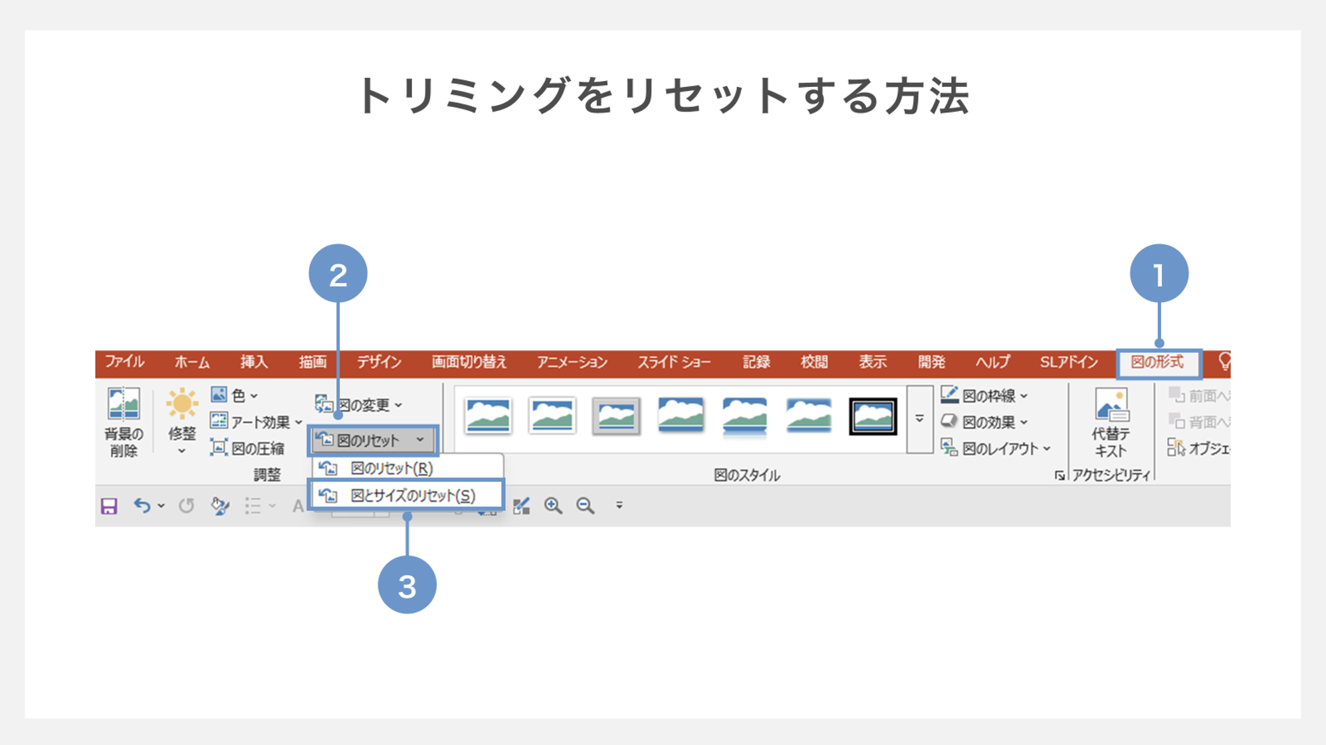Switch to the Picture Format (図の形式) tab
This screenshot has width=1326, height=745.
click(x=1157, y=363)
